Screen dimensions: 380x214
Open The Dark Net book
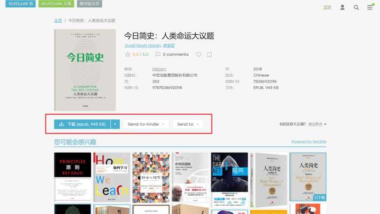pyautogui.click(x=230, y=180)
